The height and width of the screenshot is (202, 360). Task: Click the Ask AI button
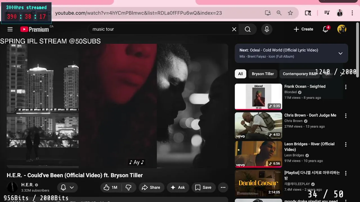click(x=178, y=187)
